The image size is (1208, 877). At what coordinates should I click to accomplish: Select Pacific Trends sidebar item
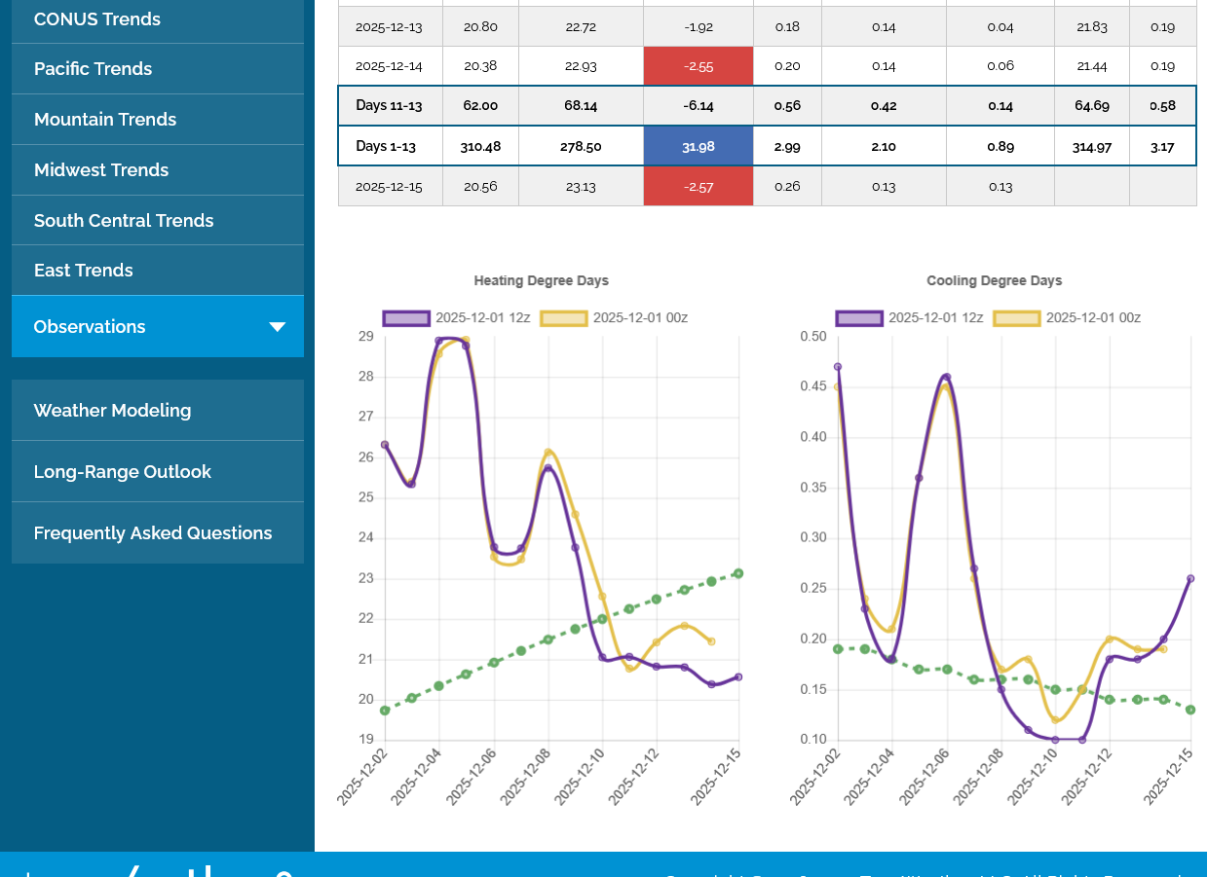(94, 69)
